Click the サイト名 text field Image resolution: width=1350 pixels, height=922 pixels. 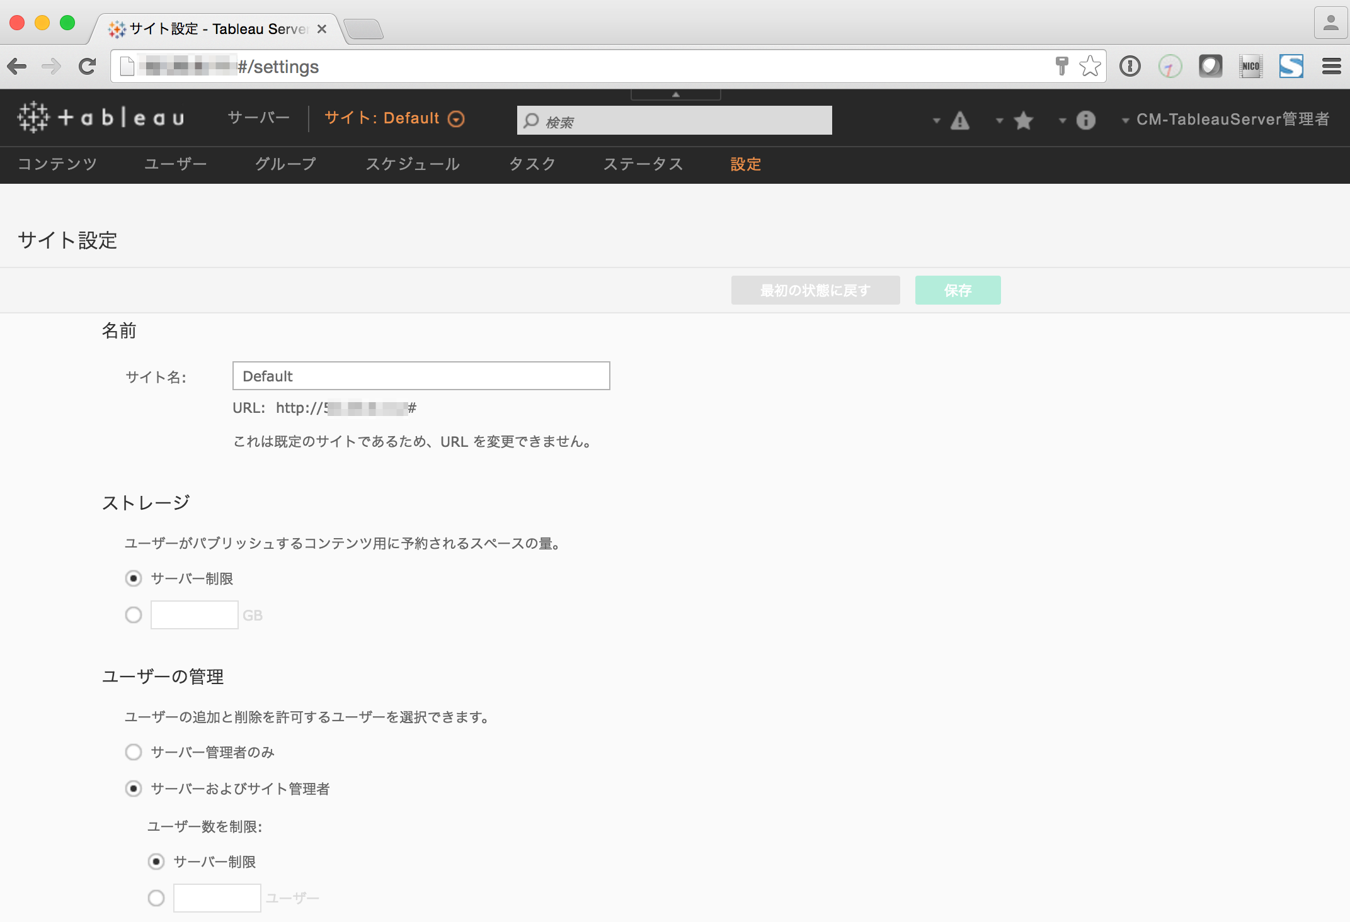(420, 376)
